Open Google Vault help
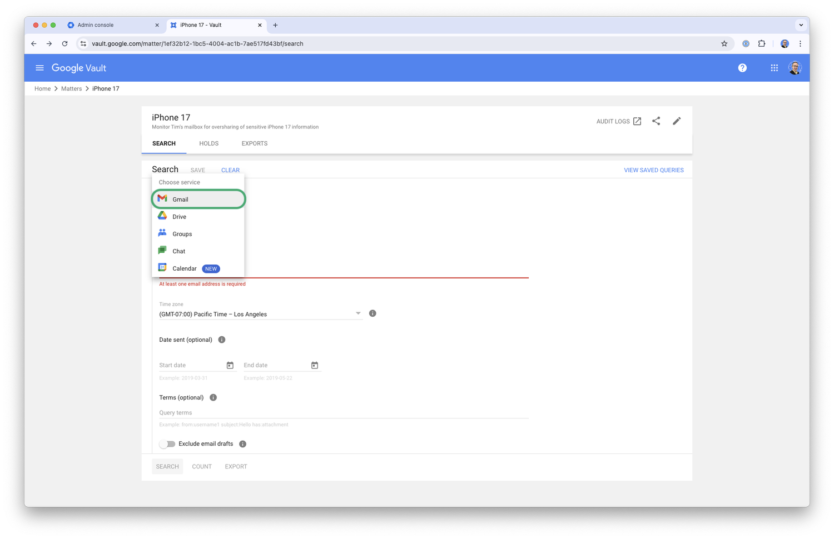The width and height of the screenshot is (834, 539). coord(742,67)
